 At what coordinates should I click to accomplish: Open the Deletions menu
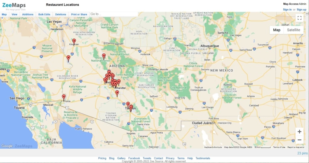pyautogui.click(x=60, y=14)
